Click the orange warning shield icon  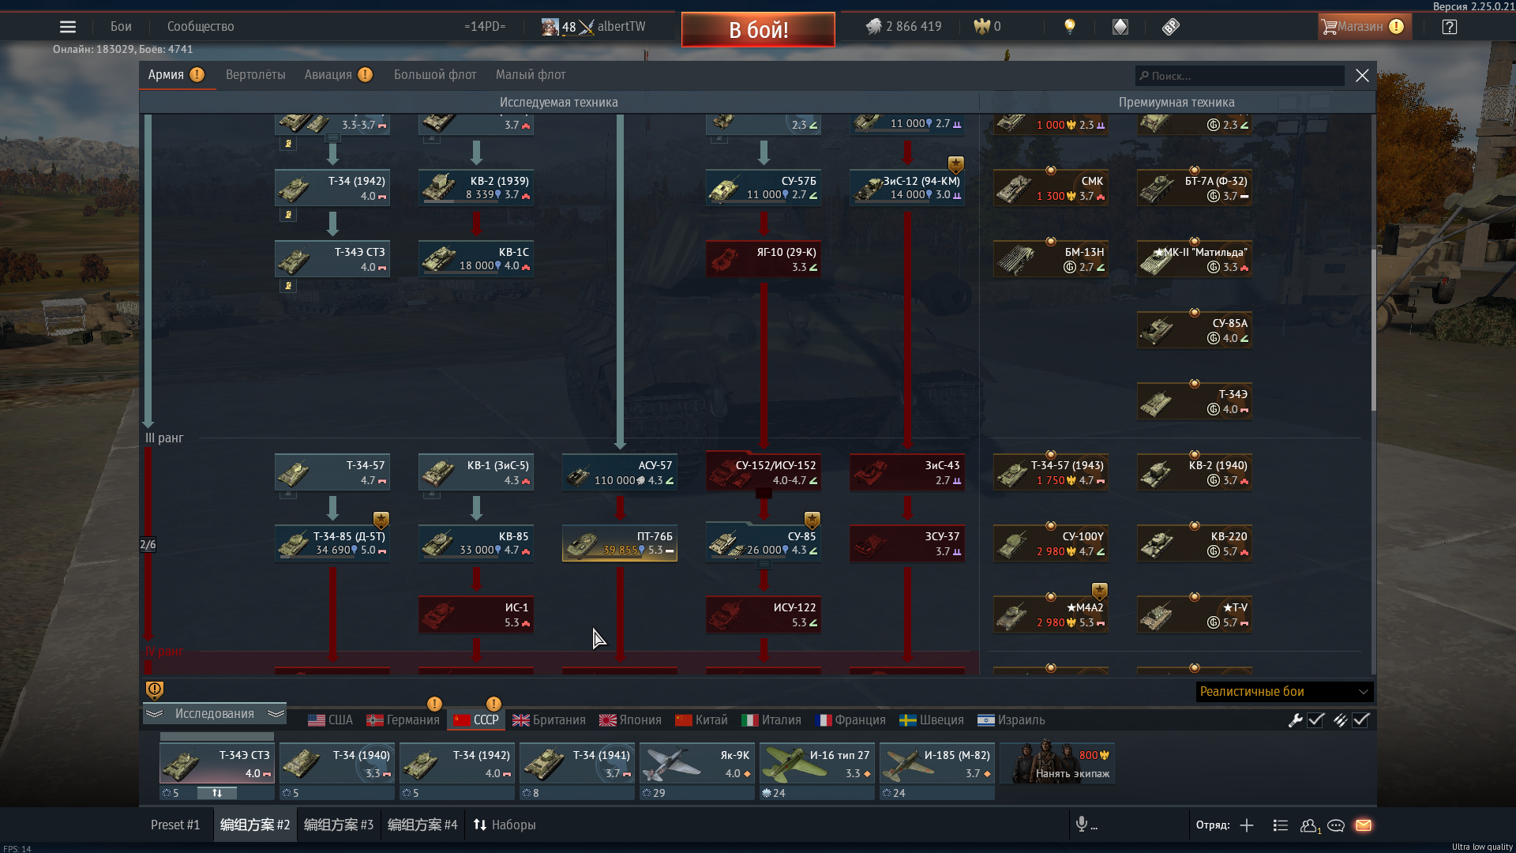pos(155,690)
